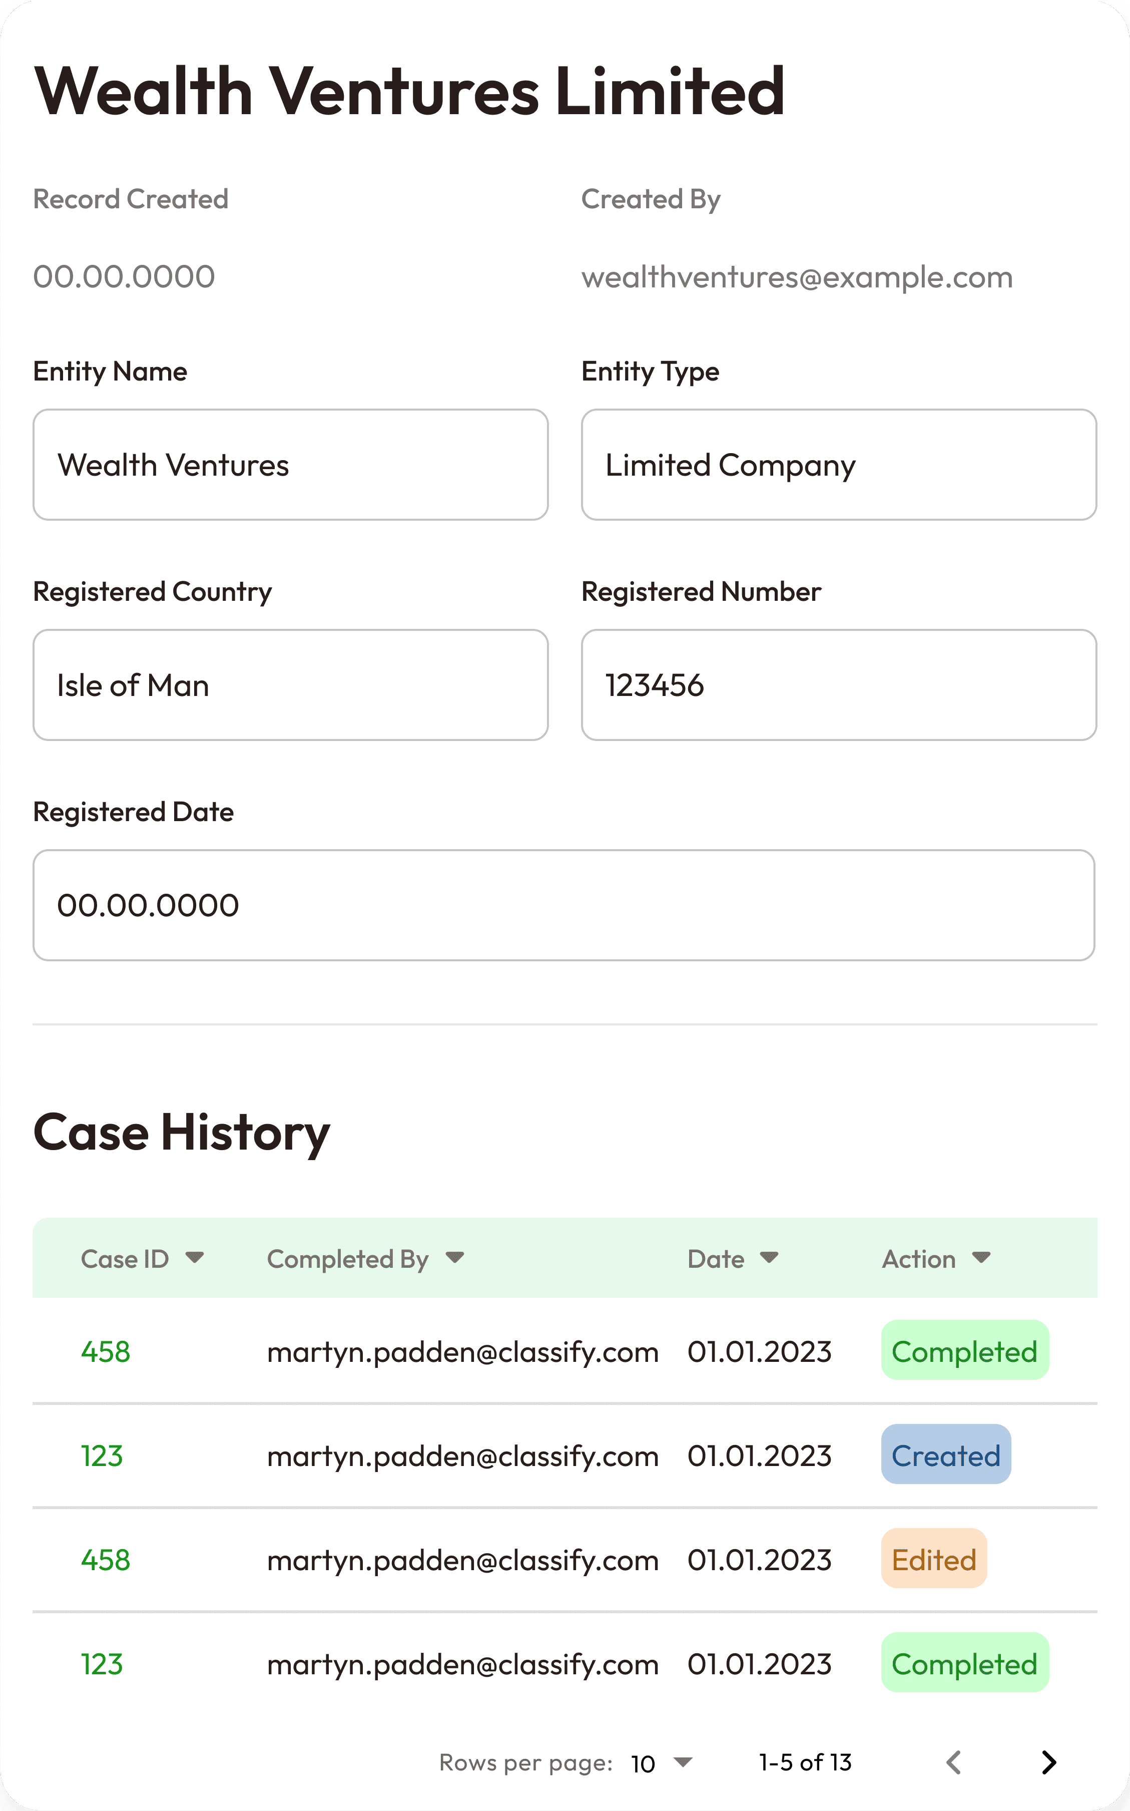The image size is (1130, 1811).
Task: Go to previous page of case history
Action: pyautogui.click(x=954, y=1762)
